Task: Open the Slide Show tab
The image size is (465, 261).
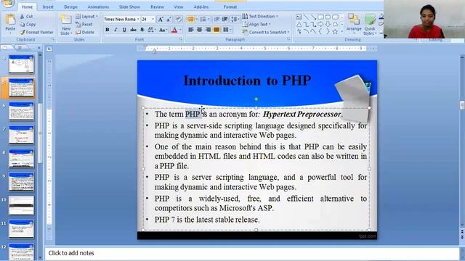Action: tap(129, 7)
